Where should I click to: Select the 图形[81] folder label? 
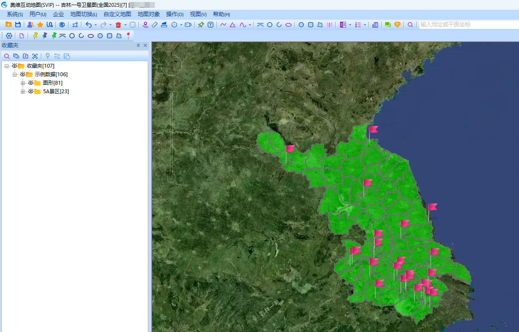[x=53, y=83]
